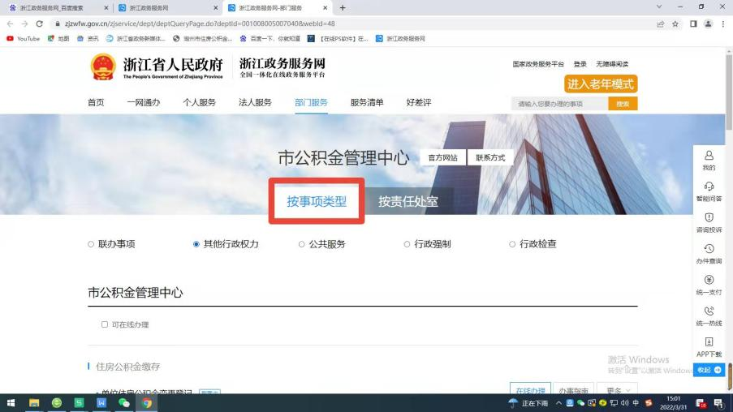Go back with the browser back arrow
The width and height of the screenshot is (733, 412).
click(x=11, y=24)
